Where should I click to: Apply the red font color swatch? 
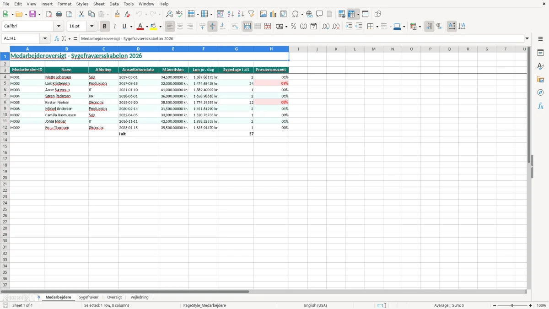pyautogui.click(x=140, y=27)
